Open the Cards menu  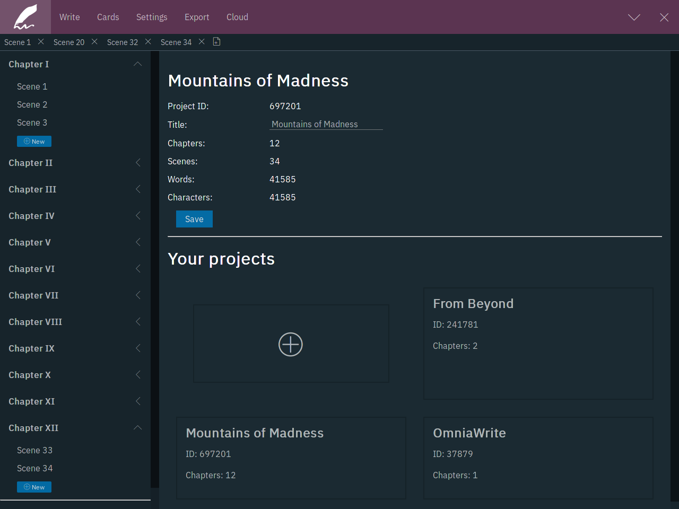click(x=108, y=17)
